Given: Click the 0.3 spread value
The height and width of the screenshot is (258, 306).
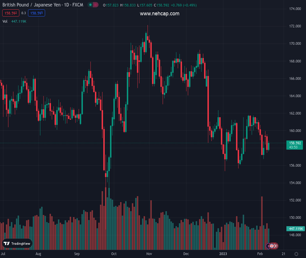Looking at the screenshot, I should (x=24, y=13).
